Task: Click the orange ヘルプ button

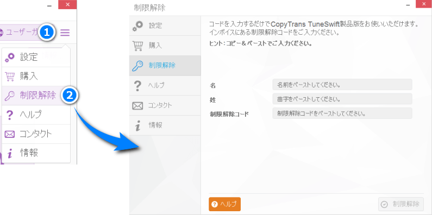Action: tap(224, 204)
